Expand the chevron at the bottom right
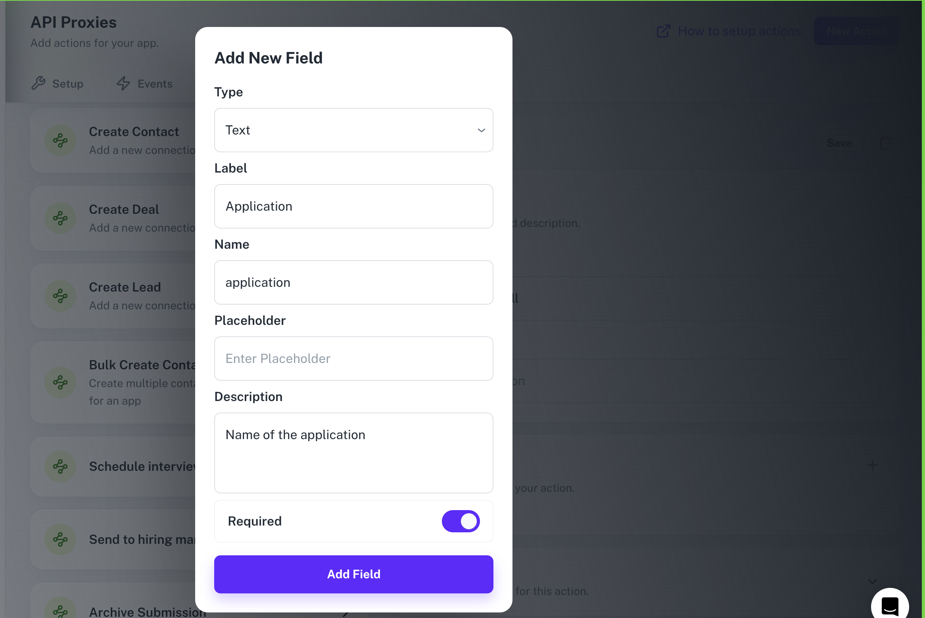The image size is (925, 618). pos(872,581)
